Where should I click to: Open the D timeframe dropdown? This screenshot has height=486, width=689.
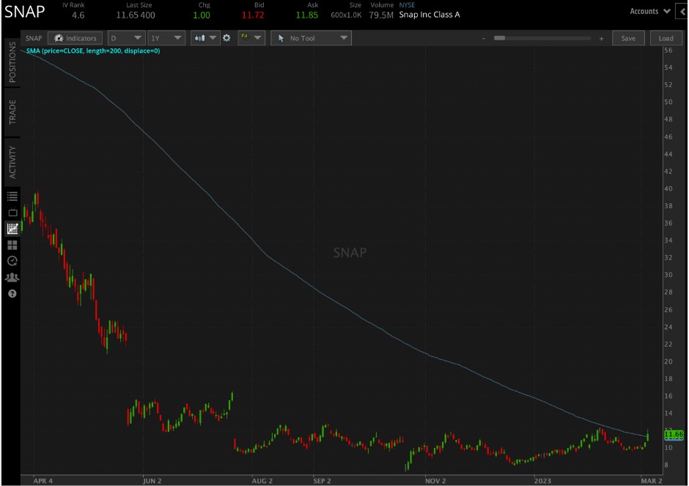[x=125, y=37]
